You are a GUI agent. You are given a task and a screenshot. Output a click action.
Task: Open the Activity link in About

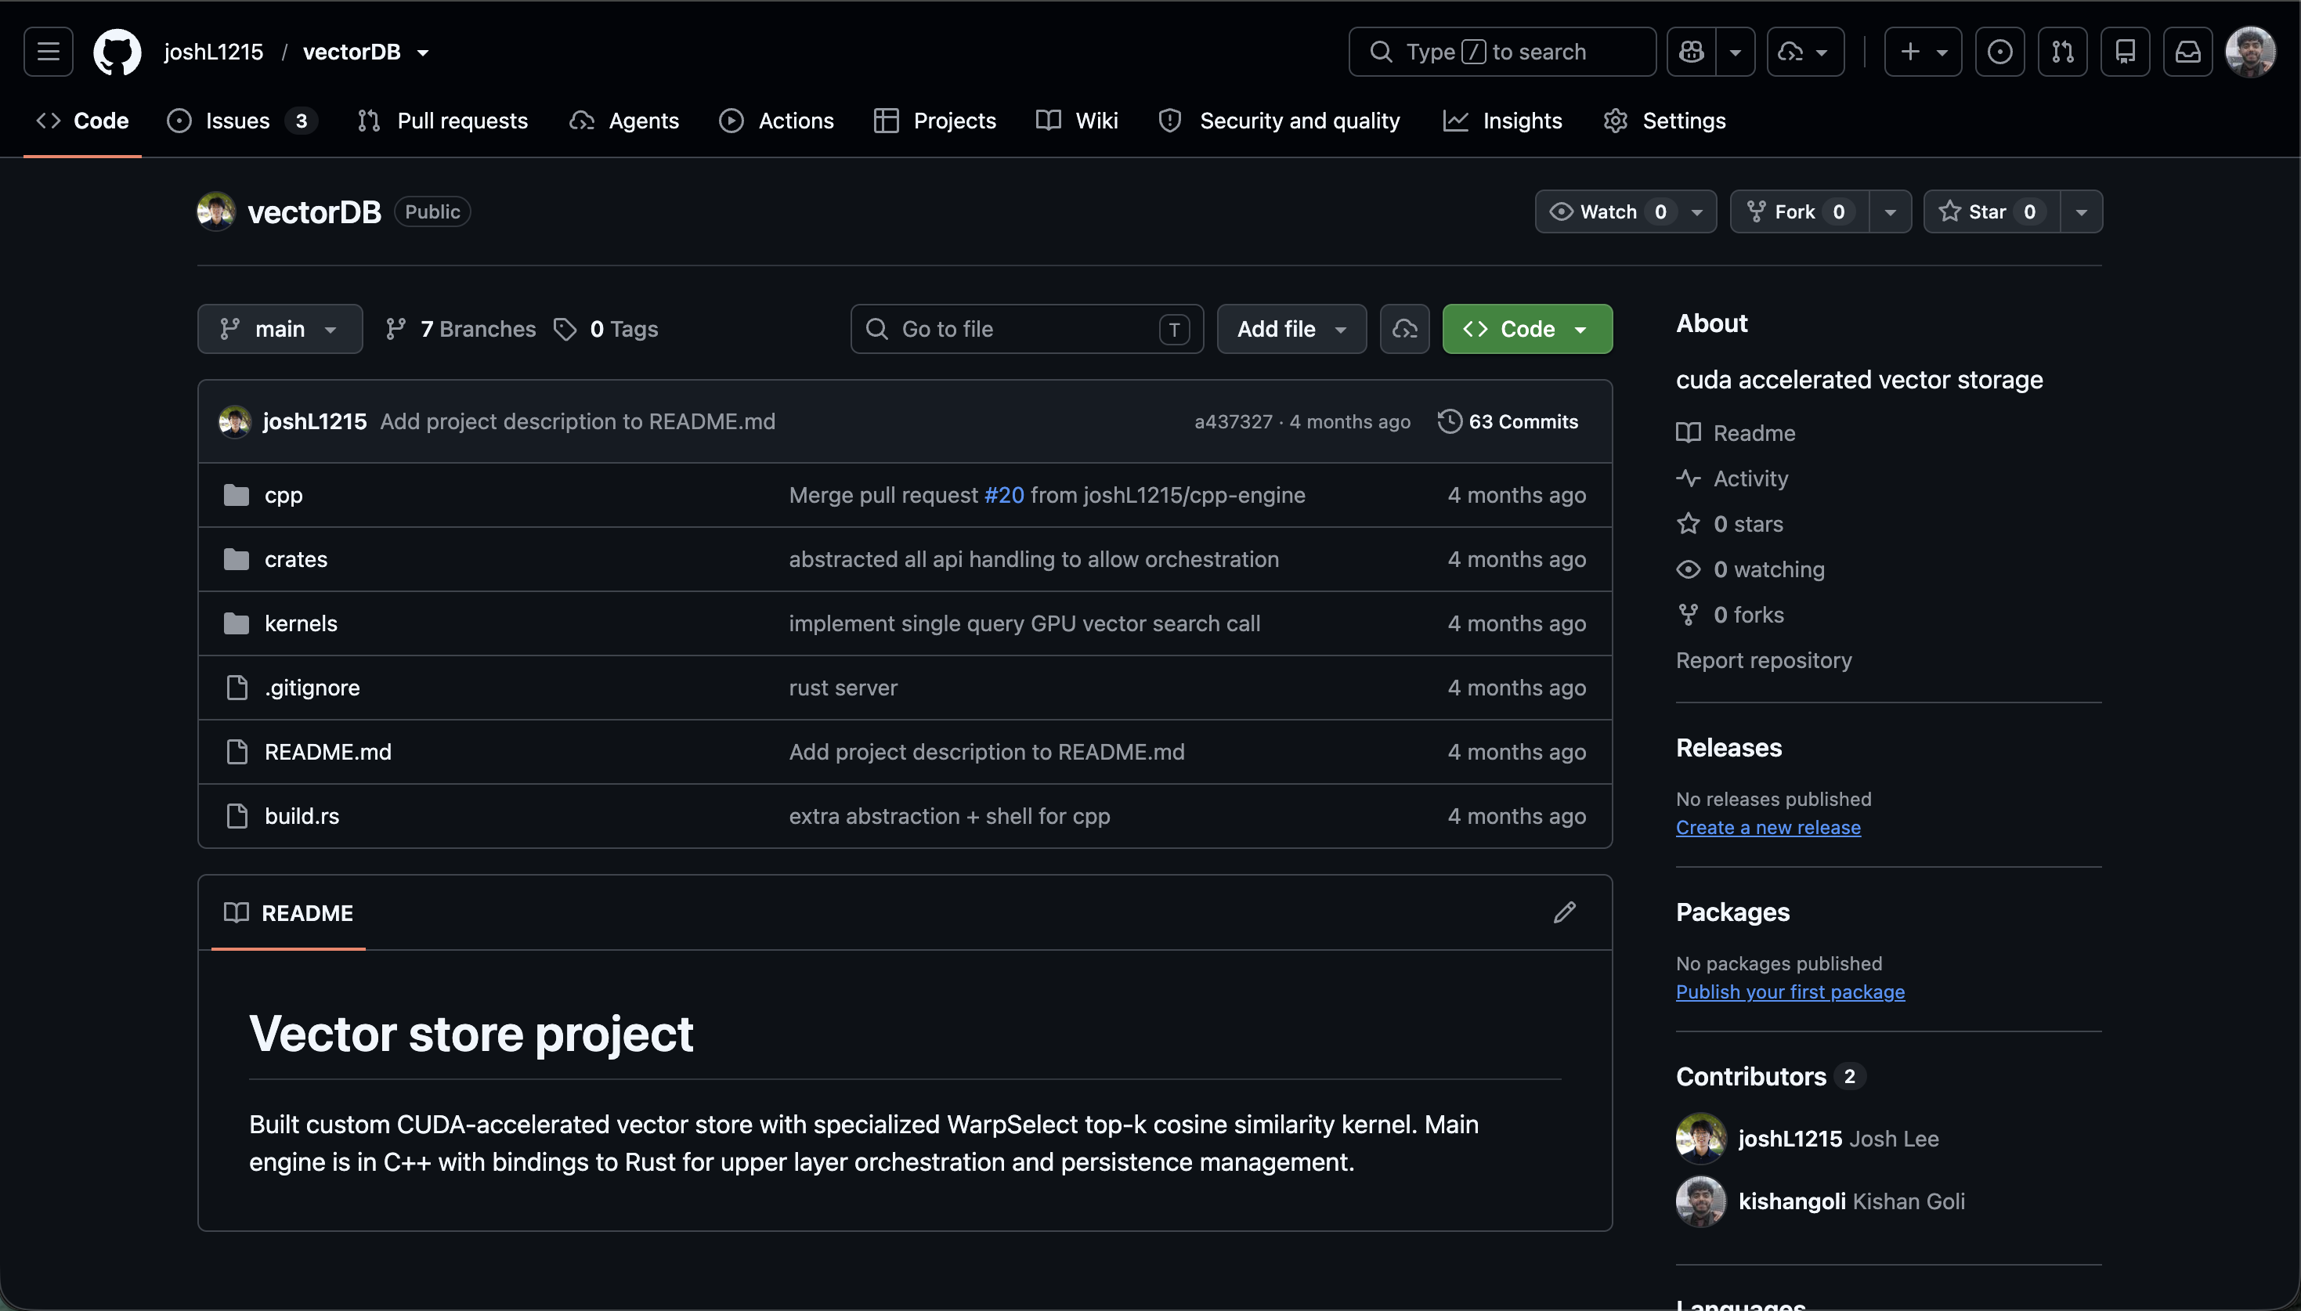click(x=1732, y=479)
